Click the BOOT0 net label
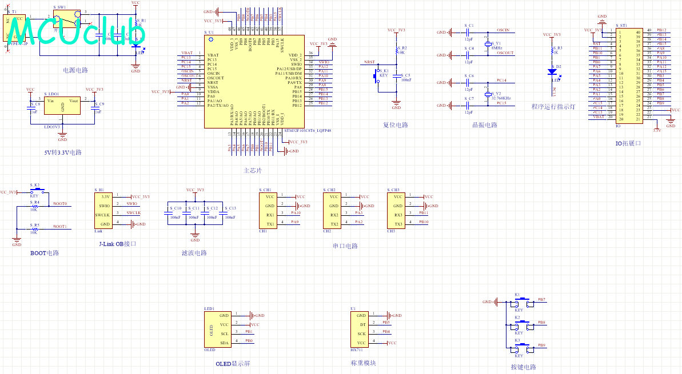Image resolution: width=682 pixels, height=374 pixels. tap(60, 204)
